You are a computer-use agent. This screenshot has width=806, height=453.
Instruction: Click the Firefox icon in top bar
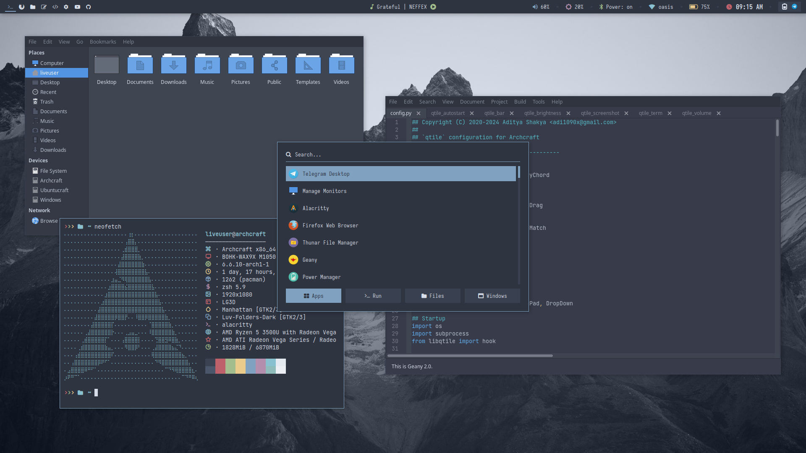point(21,7)
